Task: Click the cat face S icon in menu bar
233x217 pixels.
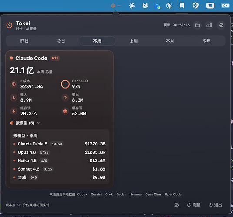Action: [145, 6]
